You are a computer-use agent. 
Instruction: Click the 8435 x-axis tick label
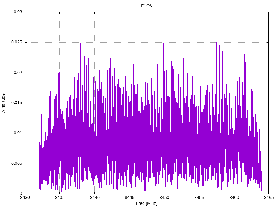[60, 198]
